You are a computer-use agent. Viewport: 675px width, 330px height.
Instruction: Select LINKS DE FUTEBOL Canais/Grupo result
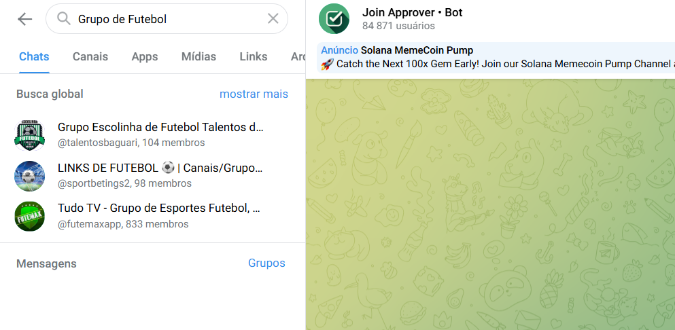(x=152, y=176)
